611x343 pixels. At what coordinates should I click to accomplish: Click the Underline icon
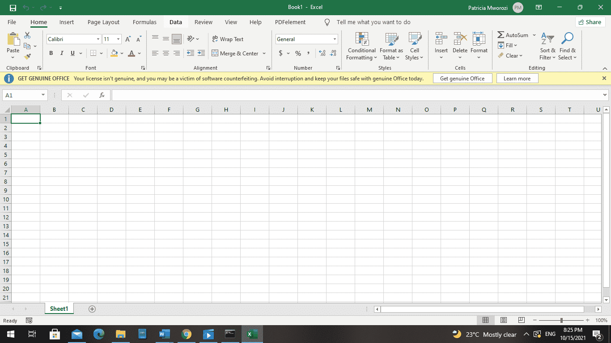pos(72,53)
